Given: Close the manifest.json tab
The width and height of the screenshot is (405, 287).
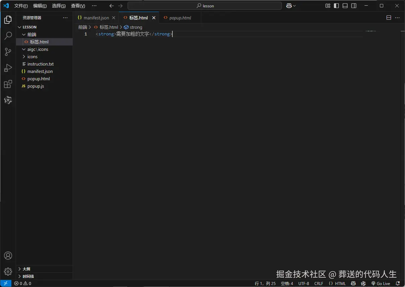Looking at the screenshot, I should click(x=114, y=18).
